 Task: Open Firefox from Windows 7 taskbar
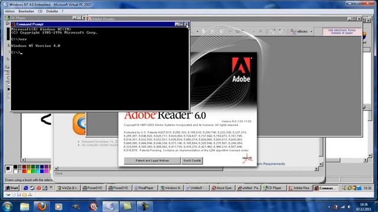(42, 207)
